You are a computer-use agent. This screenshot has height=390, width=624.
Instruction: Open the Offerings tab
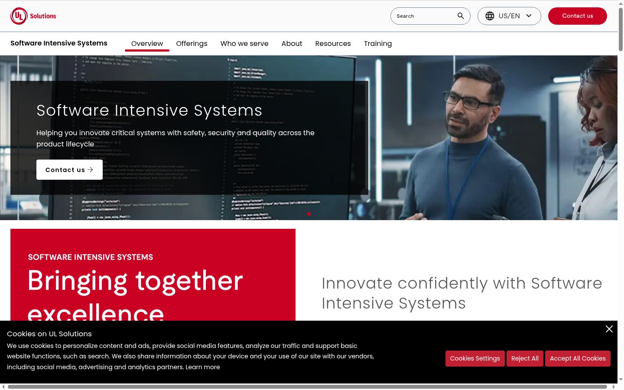(192, 43)
